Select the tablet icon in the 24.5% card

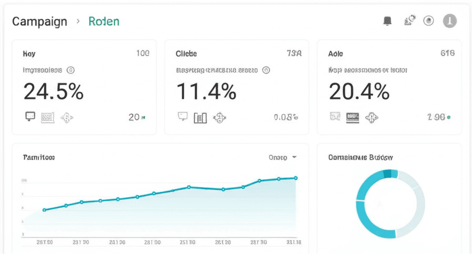pyautogui.click(x=47, y=117)
